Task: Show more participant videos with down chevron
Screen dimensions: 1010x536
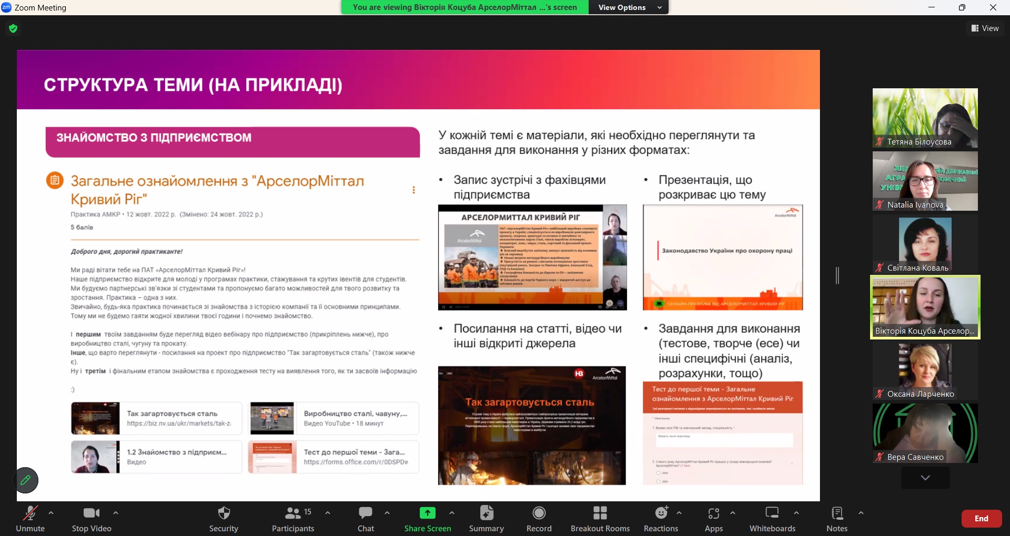Action: [x=925, y=478]
